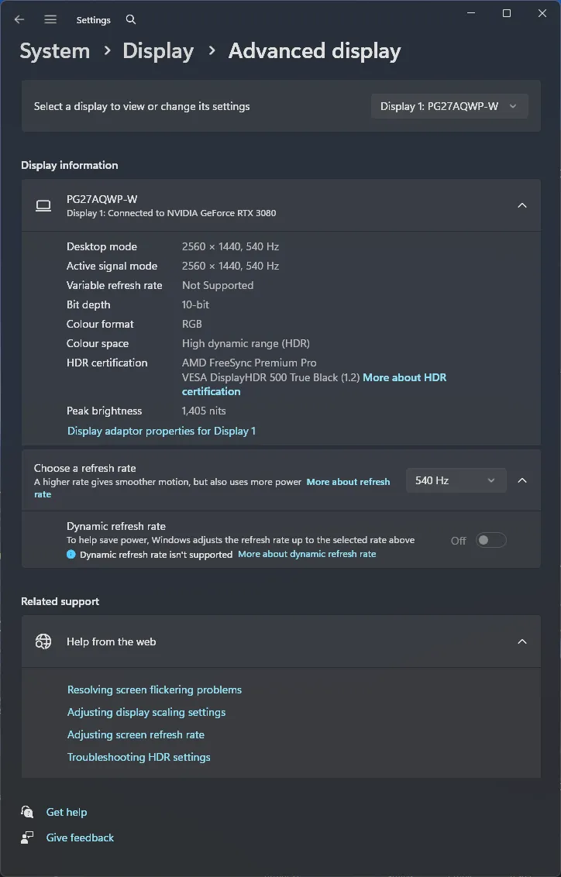561x877 pixels.
Task: Toggle the Dynamic refresh rate switch
Action: [x=490, y=540]
